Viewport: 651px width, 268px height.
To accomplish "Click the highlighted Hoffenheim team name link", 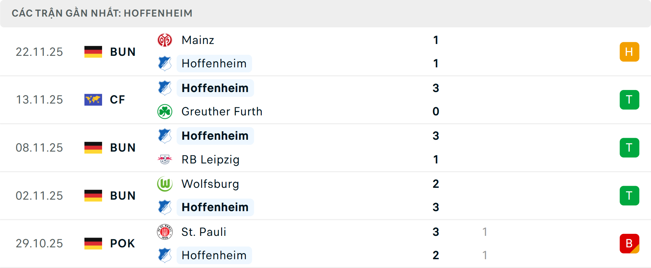I will pyautogui.click(x=215, y=88).
